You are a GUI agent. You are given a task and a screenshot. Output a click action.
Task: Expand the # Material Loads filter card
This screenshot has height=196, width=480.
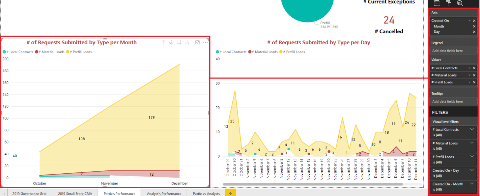pyautogui.click(x=472, y=143)
